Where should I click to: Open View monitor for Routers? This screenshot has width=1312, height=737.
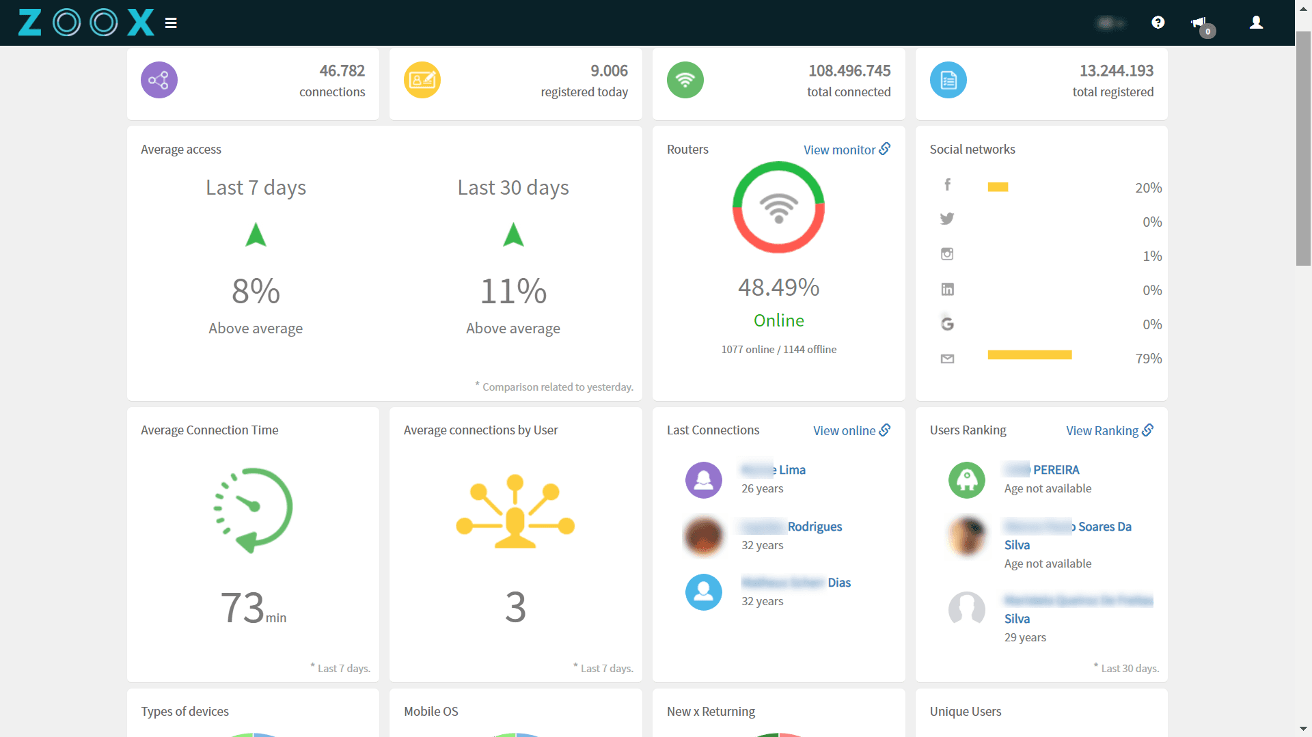tap(846, 150)
